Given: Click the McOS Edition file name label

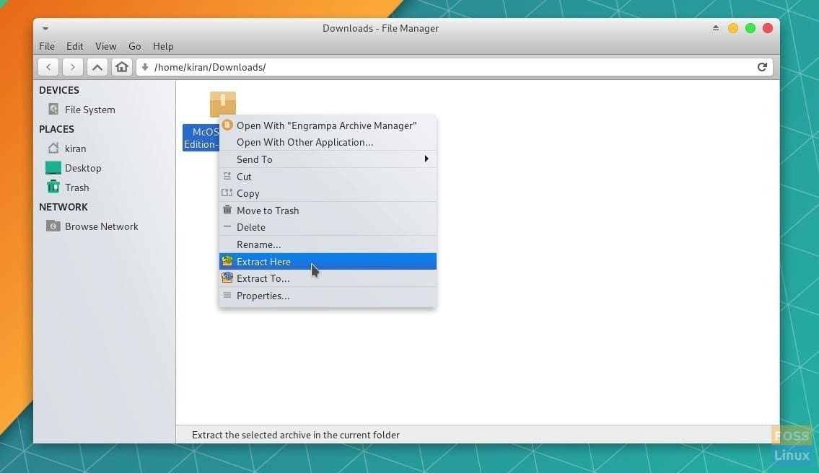Looking at the screenshot, I should 201,138.
